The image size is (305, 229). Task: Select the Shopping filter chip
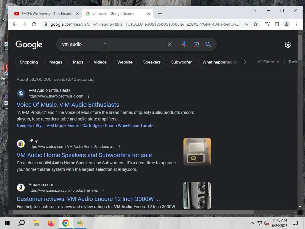(29, 62)
